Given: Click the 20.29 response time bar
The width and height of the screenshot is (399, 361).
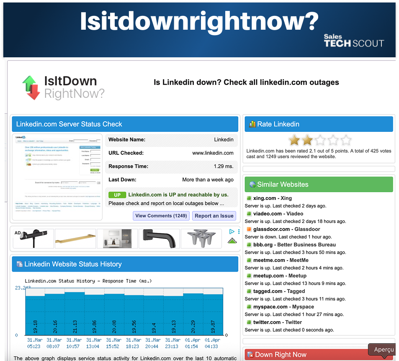Looking at the screenshot, I should pos(193,314).
